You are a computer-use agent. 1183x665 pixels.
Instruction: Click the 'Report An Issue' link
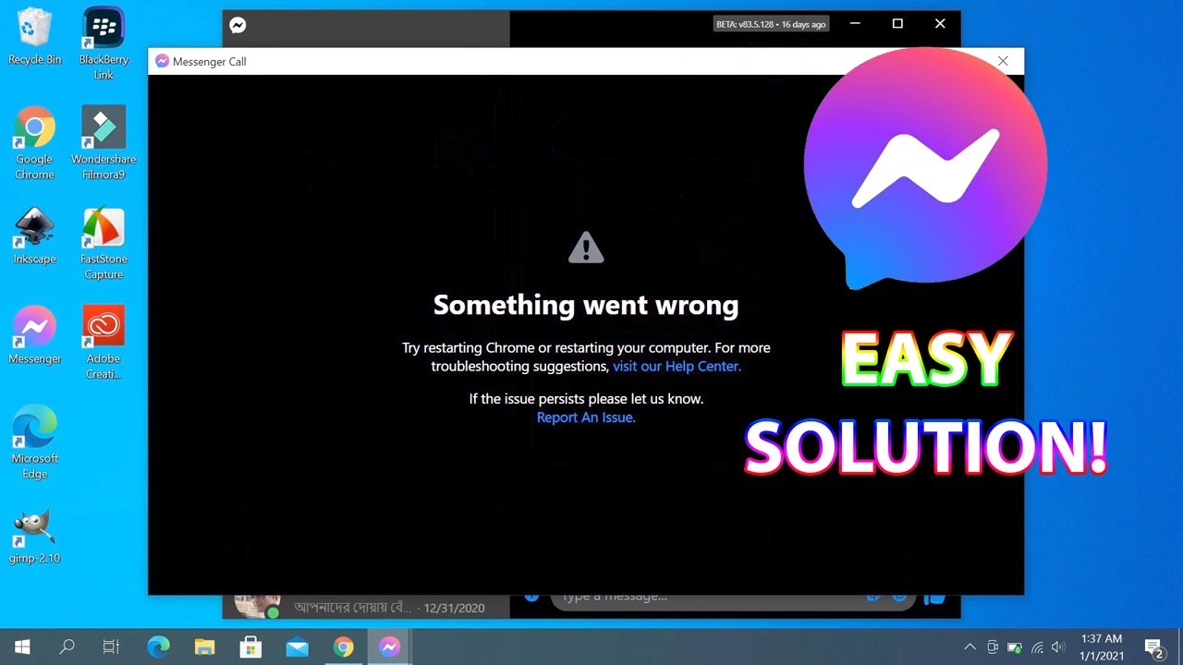(586, 417)
